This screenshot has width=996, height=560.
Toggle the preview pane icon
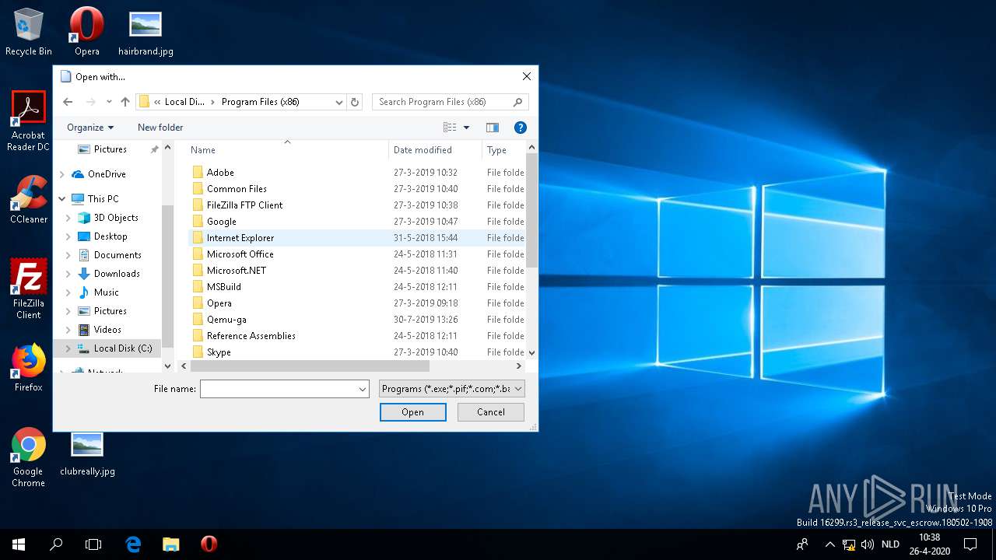point(493,128)
